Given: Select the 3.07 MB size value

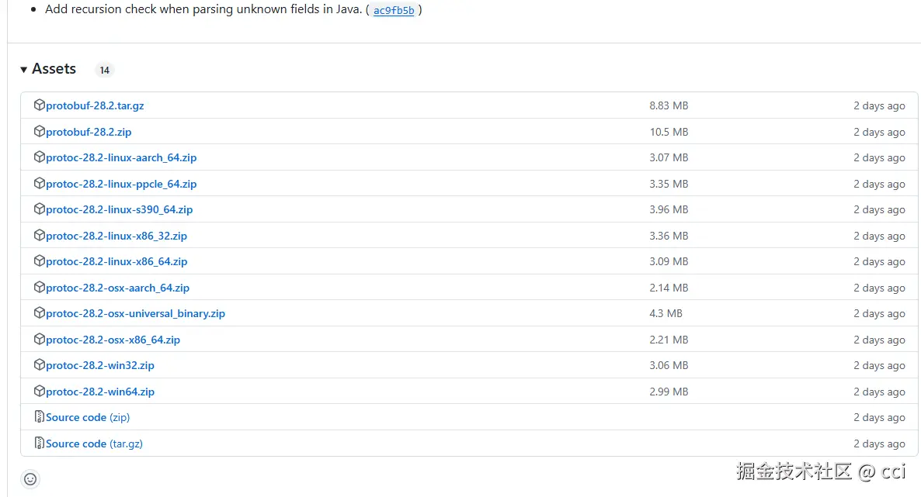Looking at the screenshot, I should click(x=669, y=158).
